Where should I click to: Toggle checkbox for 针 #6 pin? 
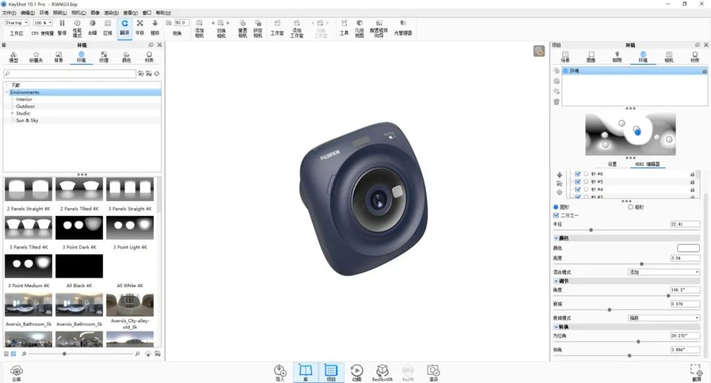(x=578, y=174)
